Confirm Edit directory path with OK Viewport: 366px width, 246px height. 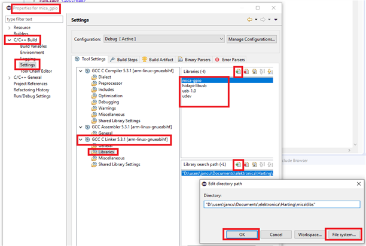[x=242, y=235]
